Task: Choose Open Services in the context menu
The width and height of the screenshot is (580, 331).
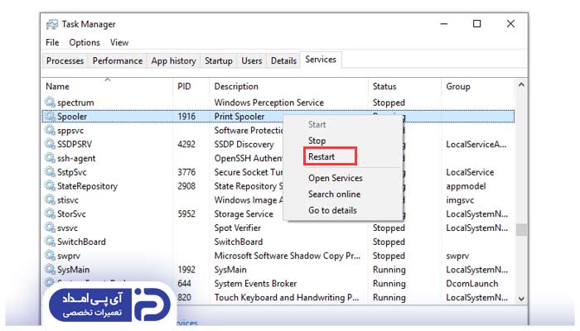Action: point(336,178)
